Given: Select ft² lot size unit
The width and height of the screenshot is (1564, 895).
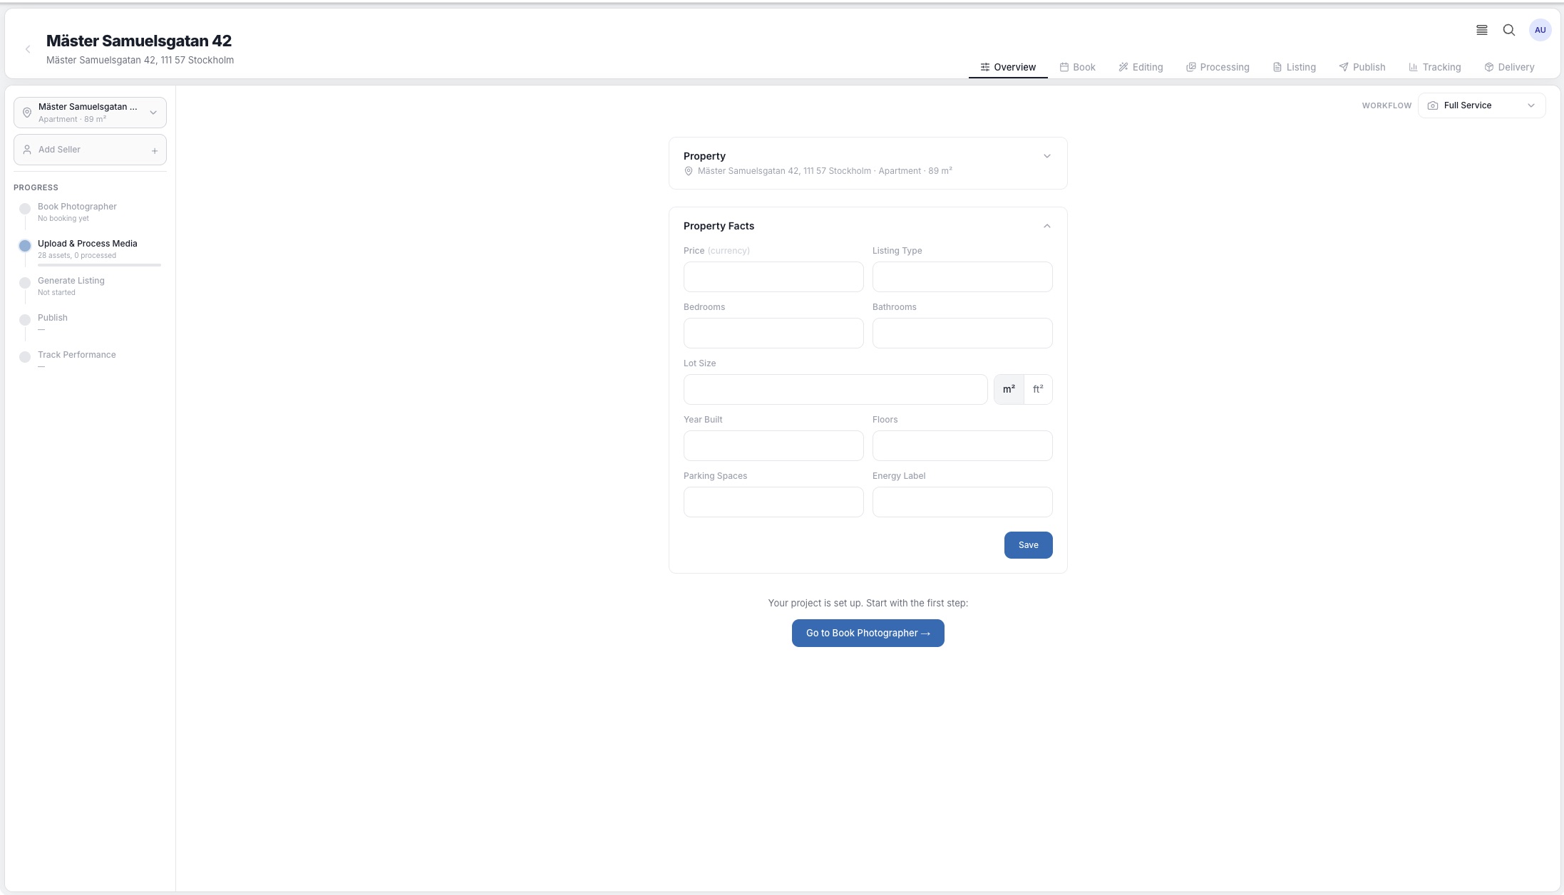Looking at the screenshot, I should coord(1038,389).
